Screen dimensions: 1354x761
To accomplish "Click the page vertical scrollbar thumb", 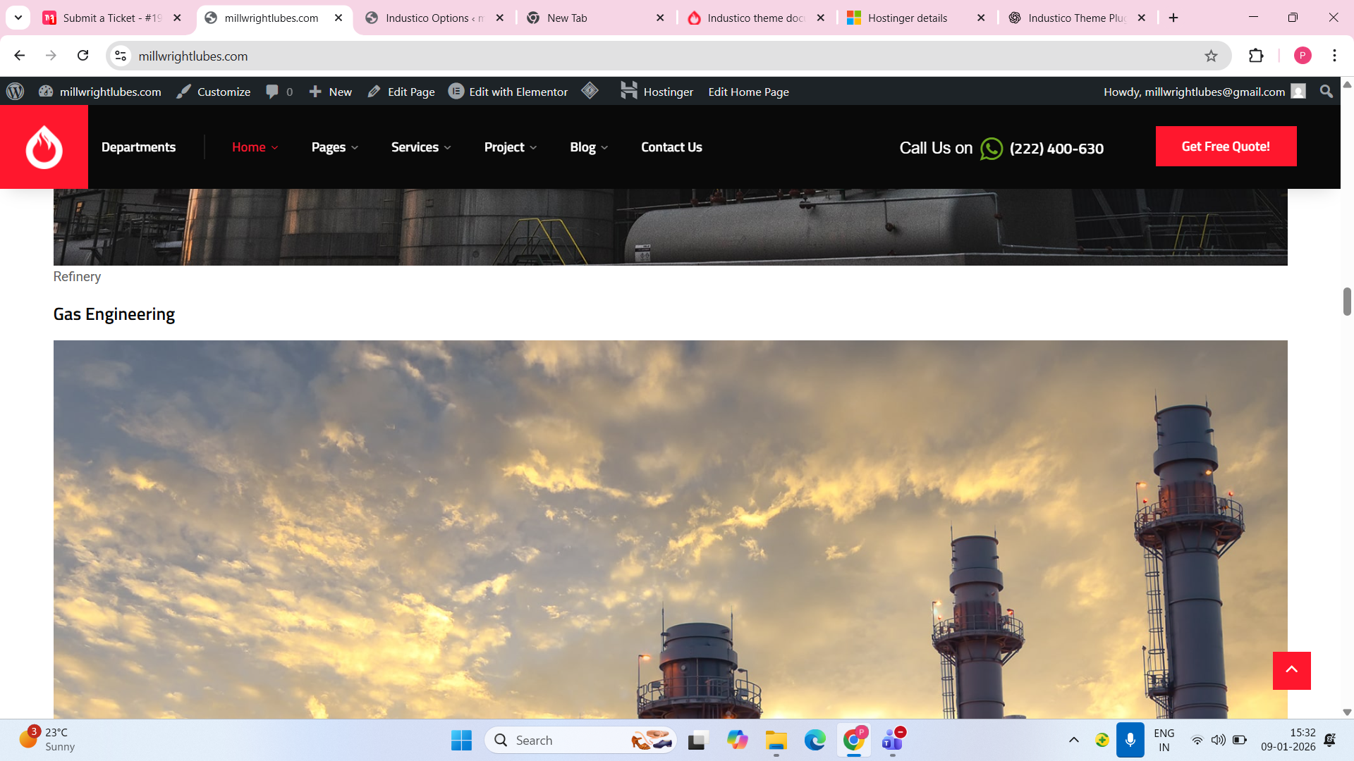I will (1347, 302).
